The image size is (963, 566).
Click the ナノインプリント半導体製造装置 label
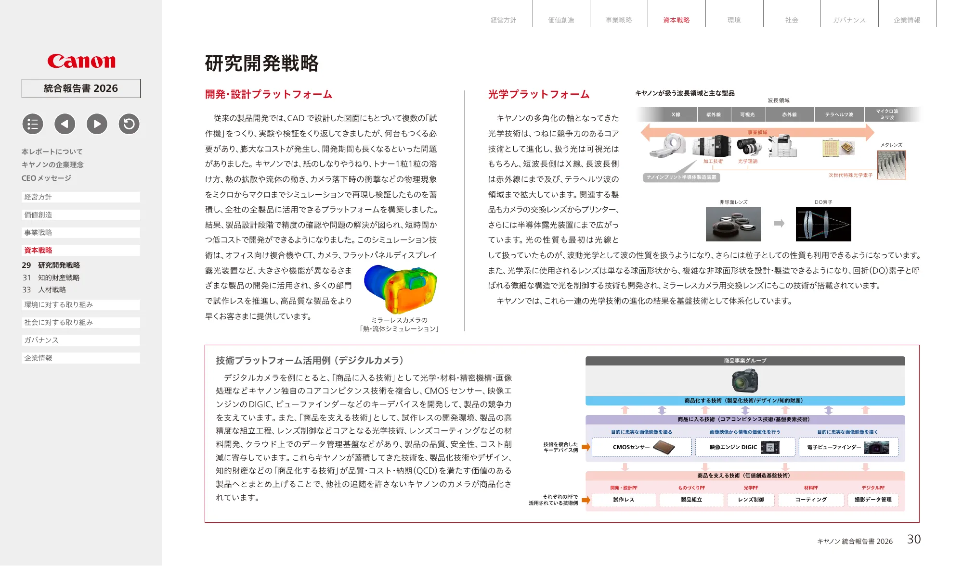[681, 177]
